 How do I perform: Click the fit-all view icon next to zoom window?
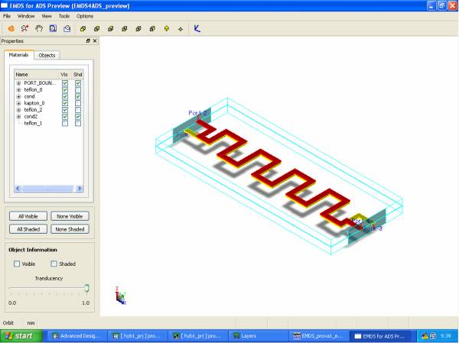click(x=67, y=28)
